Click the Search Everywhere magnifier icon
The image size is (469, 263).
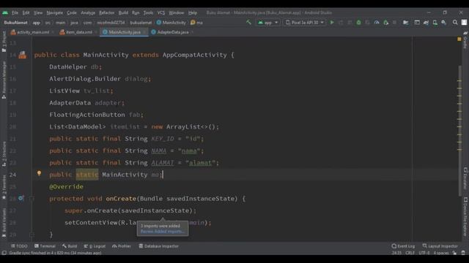click(455, 23)
